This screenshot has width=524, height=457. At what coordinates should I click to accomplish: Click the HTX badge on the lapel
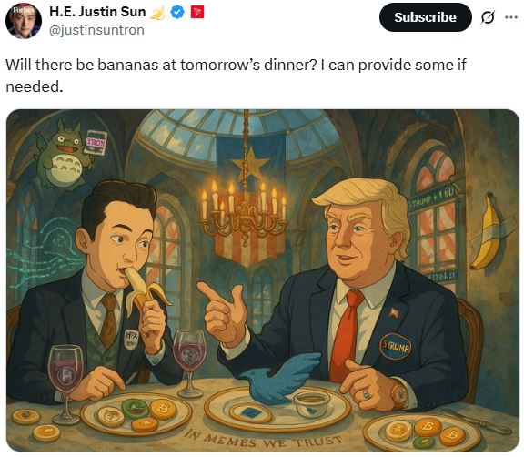point(131,339)
